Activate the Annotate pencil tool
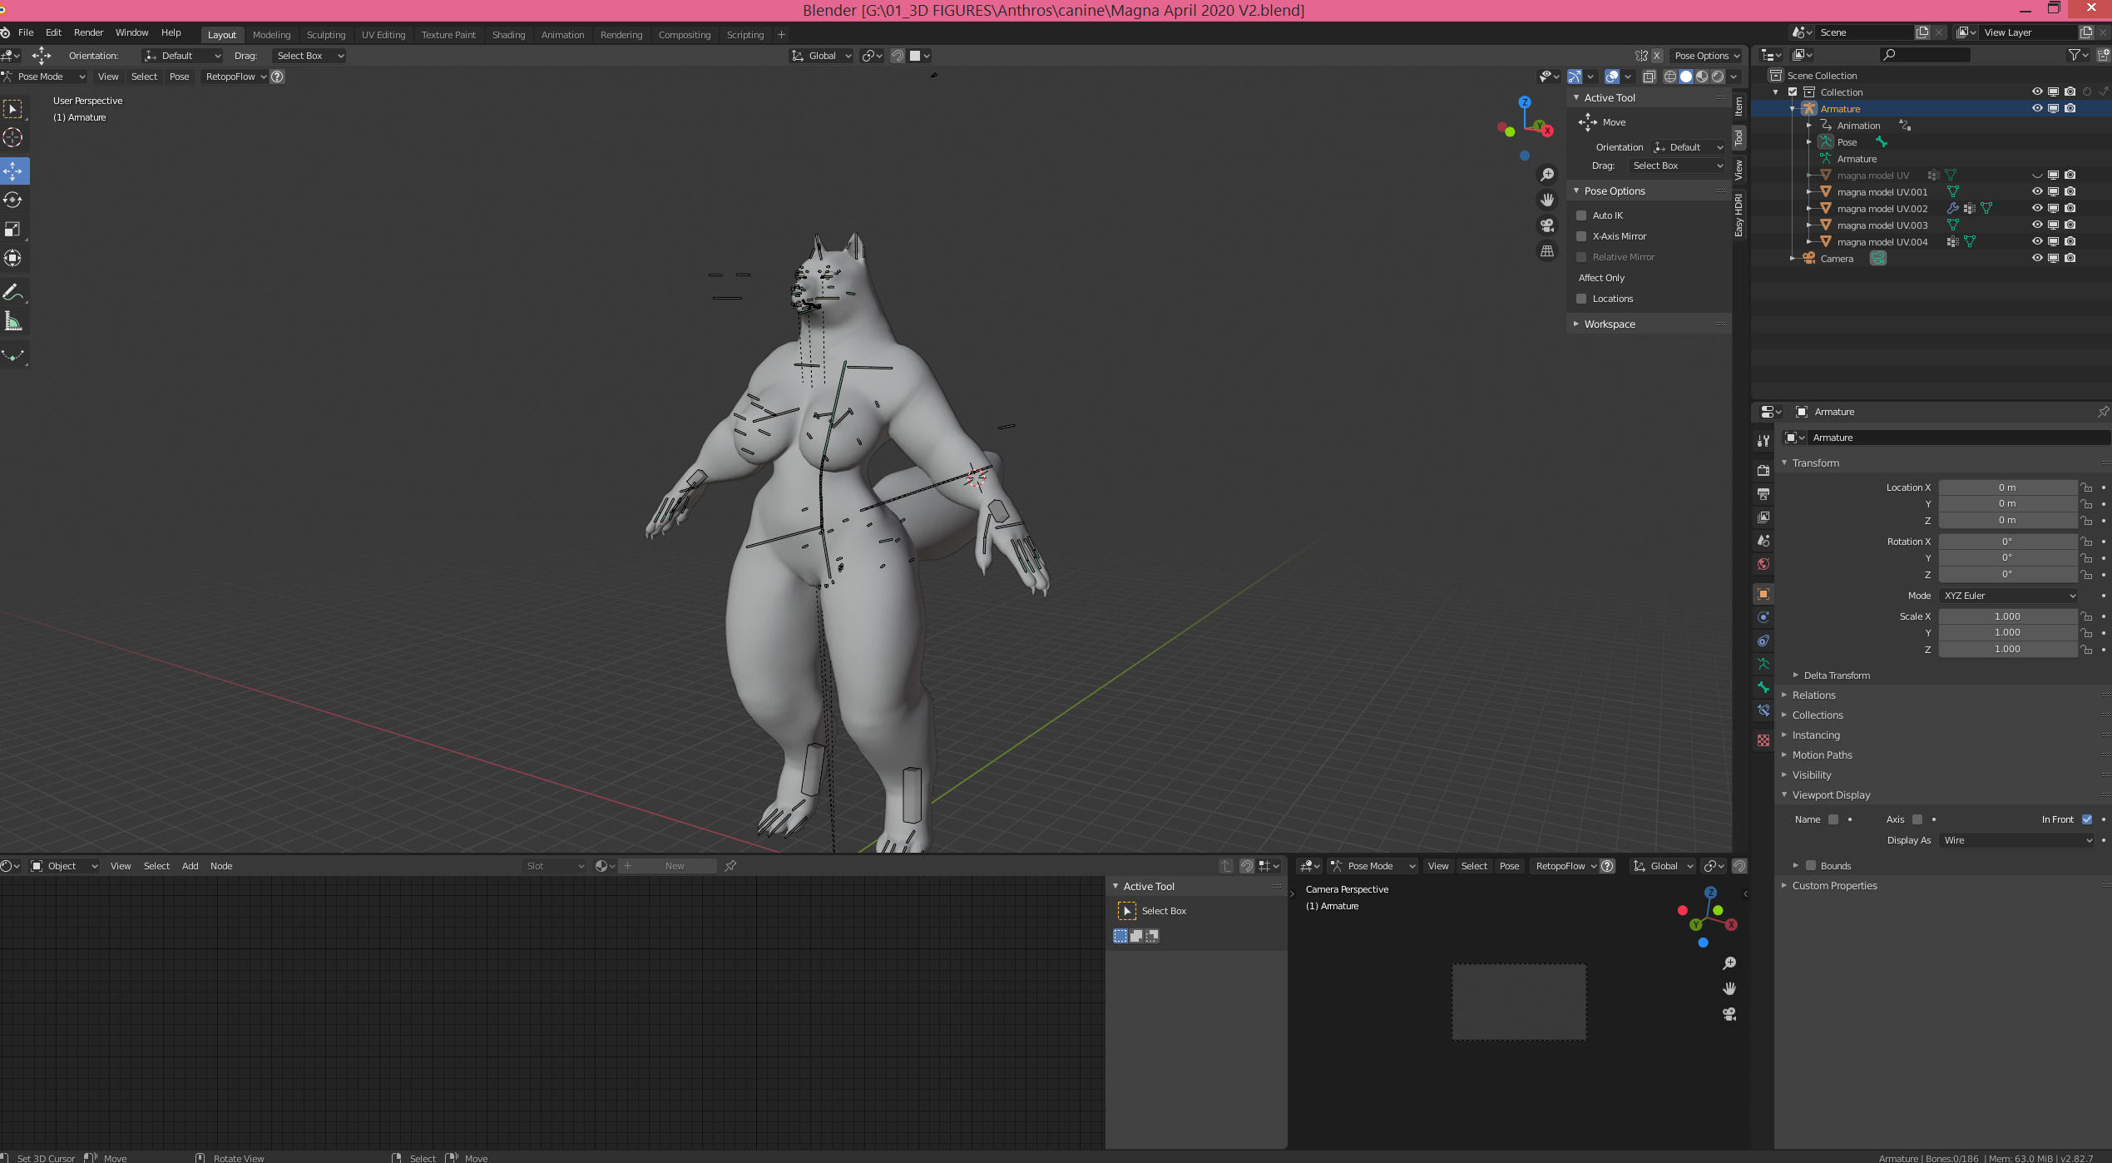 12,292
